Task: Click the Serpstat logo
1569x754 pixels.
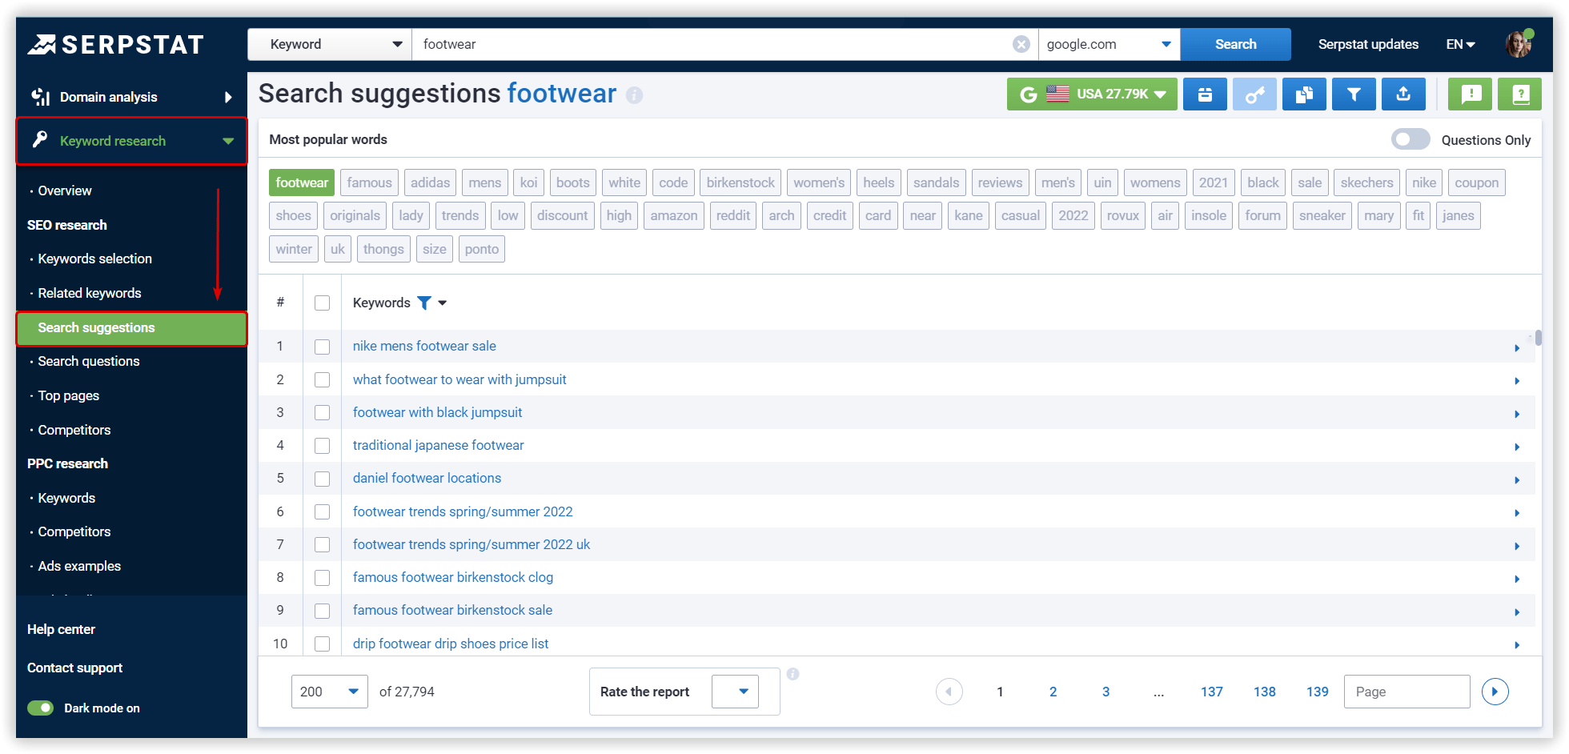Action: (x=117, y=44)
